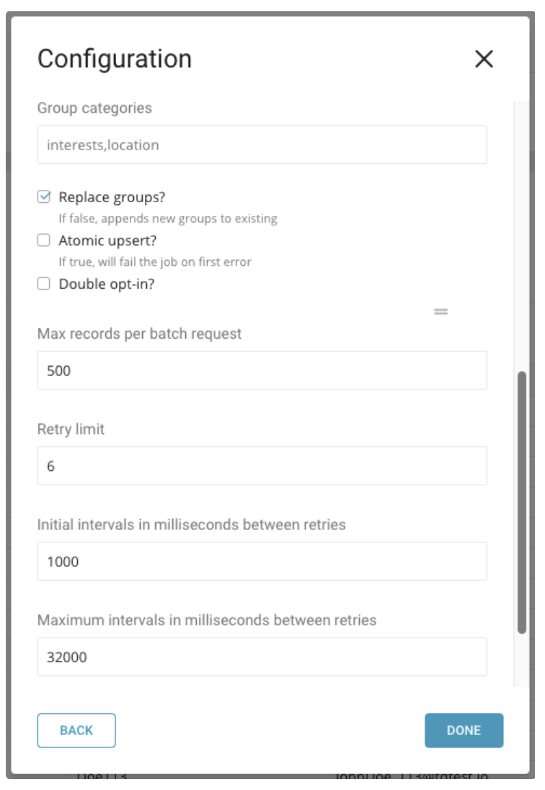Image resolution: width=545 pixels, height=790 pixels.
Task: Click the dialog's vertical scrollbar thumb
Action: point(522,502)
